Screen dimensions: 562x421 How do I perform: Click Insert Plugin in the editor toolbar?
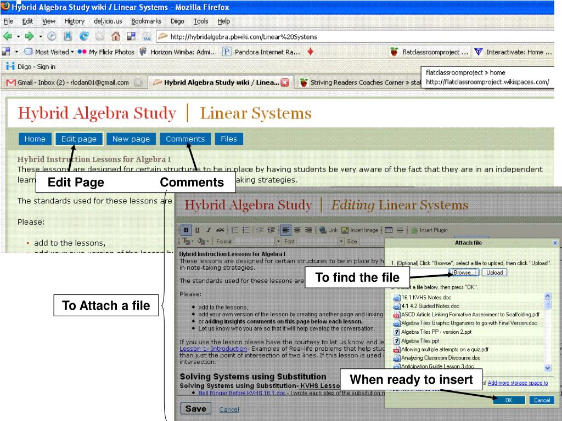click(x=429, y=230)
